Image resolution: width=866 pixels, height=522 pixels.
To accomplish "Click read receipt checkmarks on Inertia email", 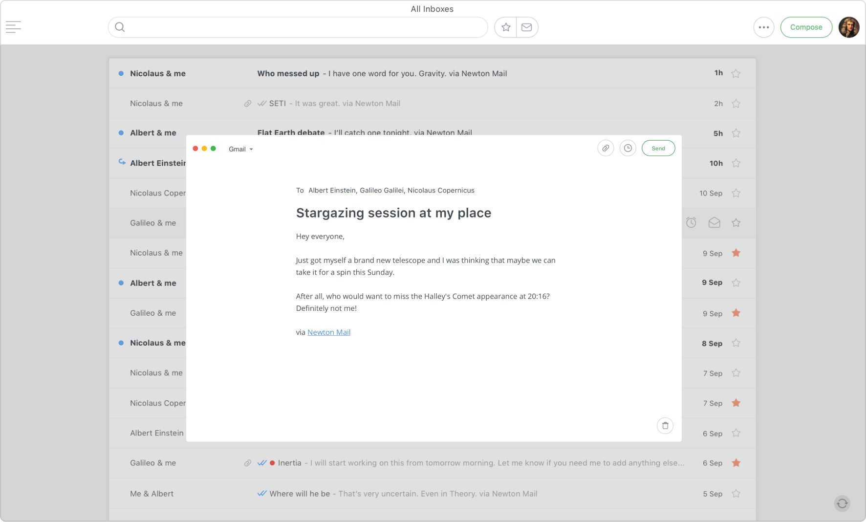I will click(x=262, y=463).
